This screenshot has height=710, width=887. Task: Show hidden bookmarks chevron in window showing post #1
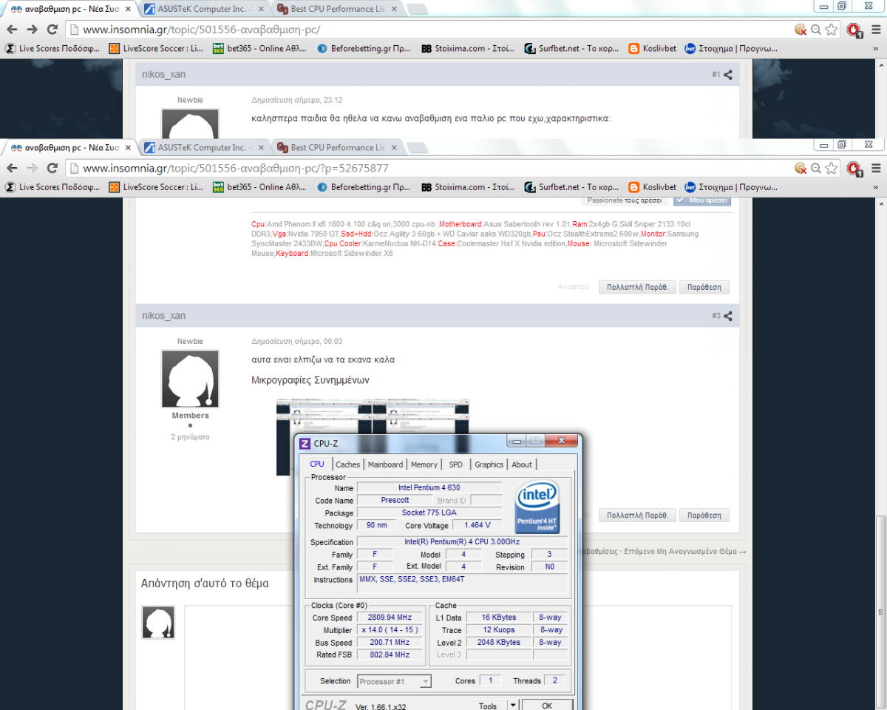pos(877,49)
